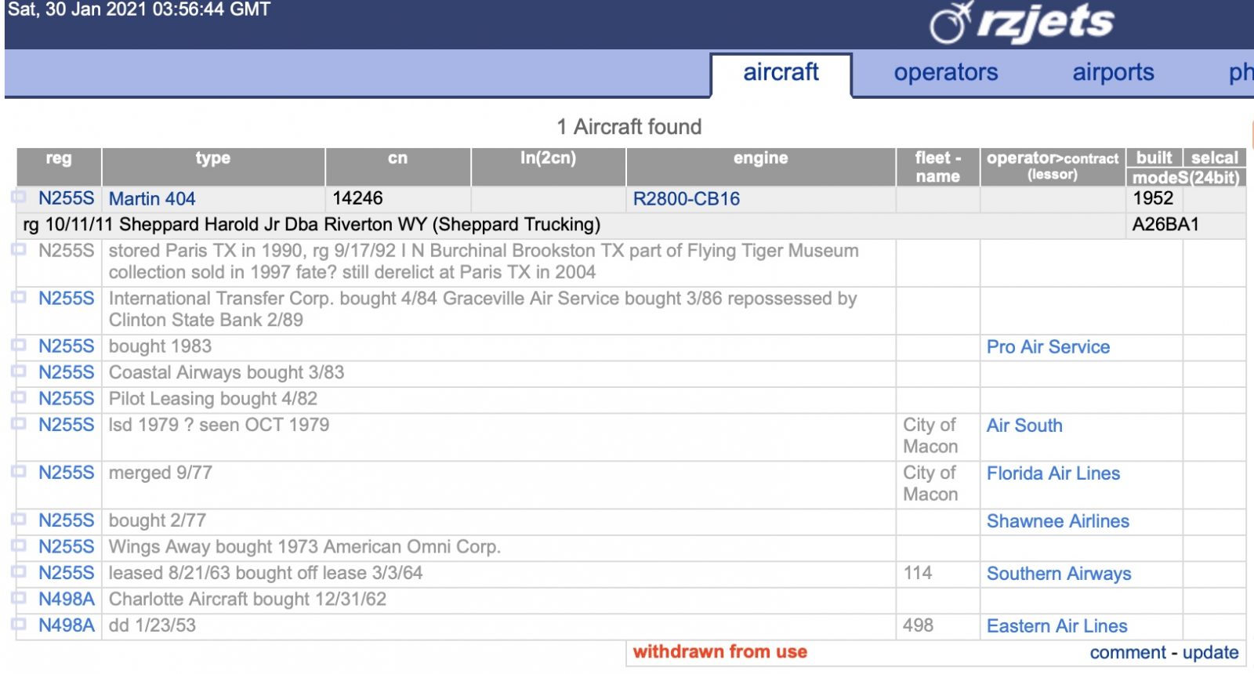Open the R2800-CB16 engine link

[687, 199]
